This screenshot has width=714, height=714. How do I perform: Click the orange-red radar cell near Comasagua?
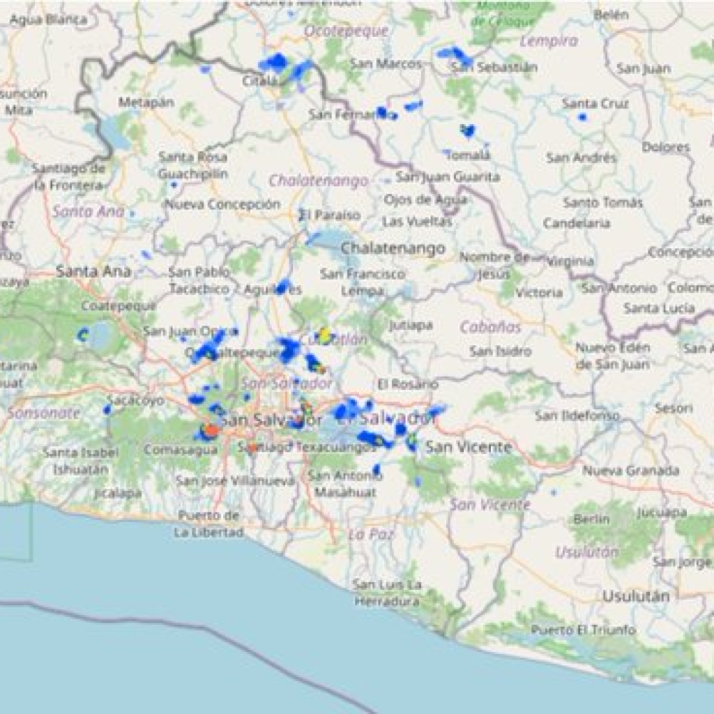(x=211, y=430)
